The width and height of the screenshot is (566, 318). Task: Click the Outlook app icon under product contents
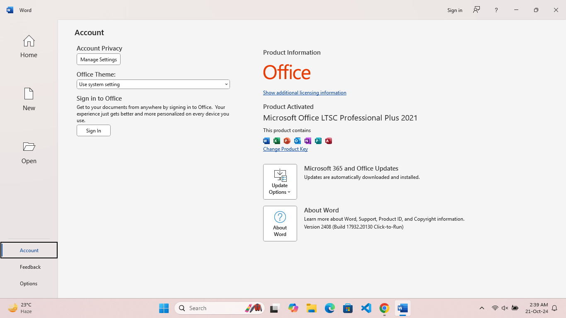click(298, 141)
